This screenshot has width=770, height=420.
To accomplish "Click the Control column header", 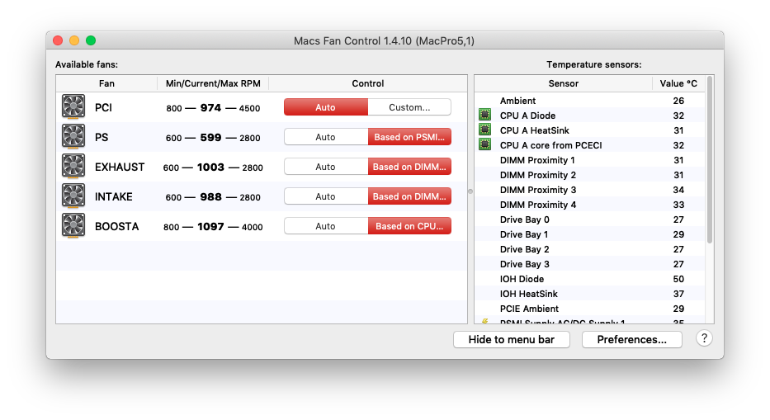I will click(x=368, y=83).
